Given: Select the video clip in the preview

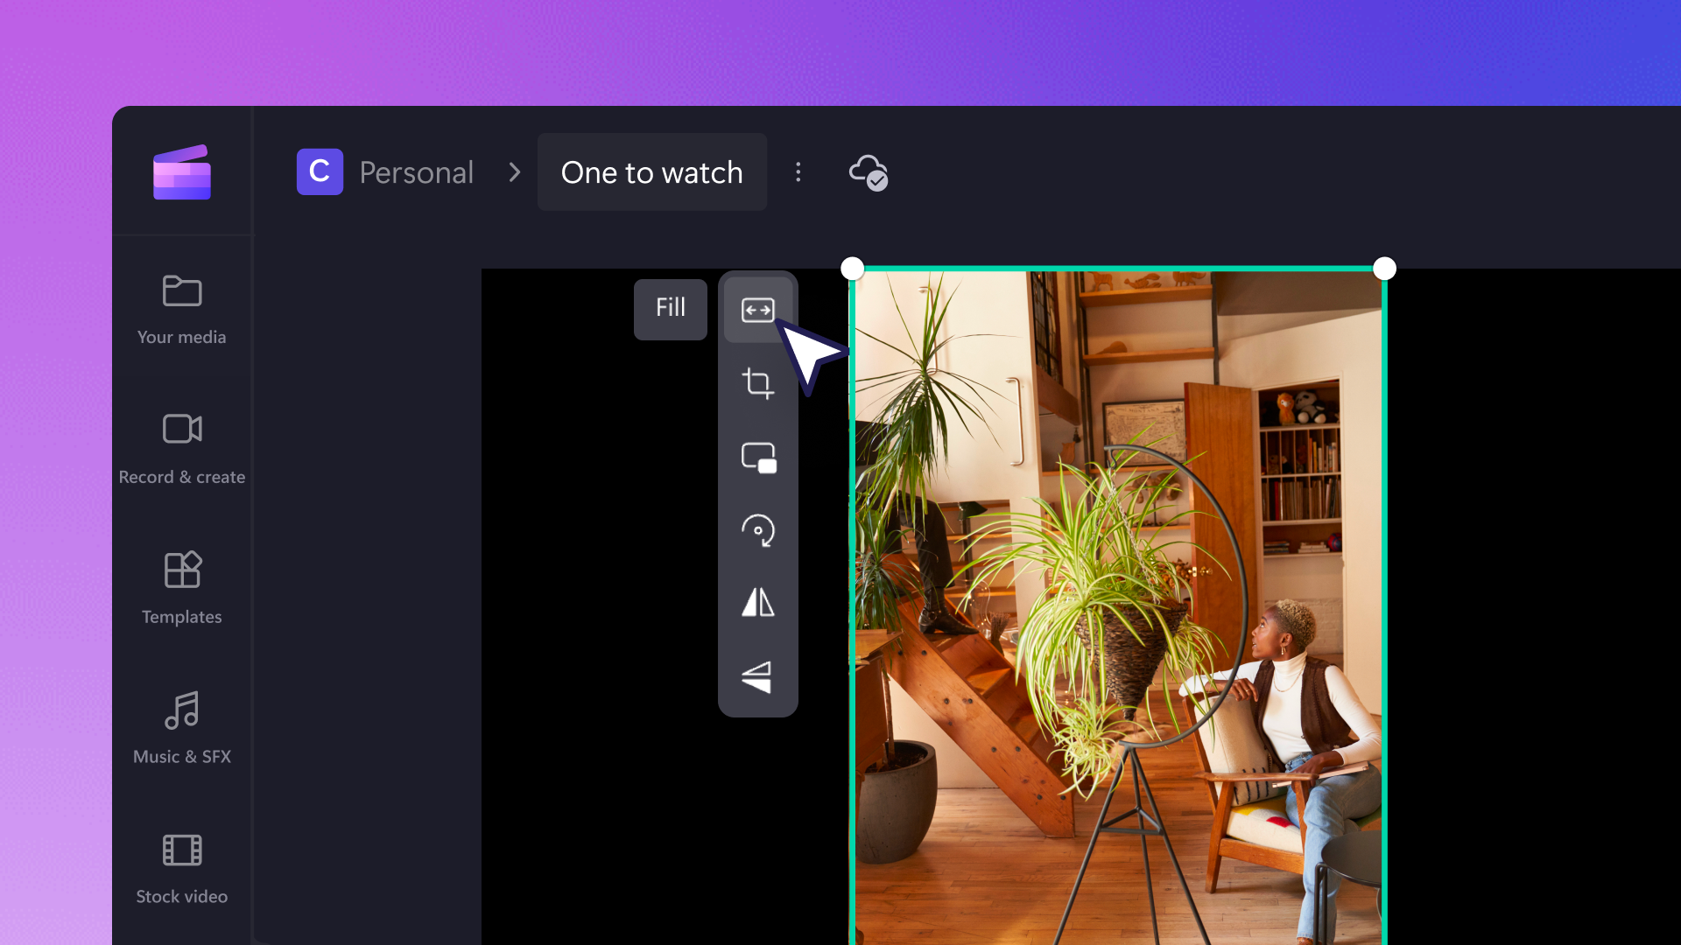Looking at the screenshot, I should pos(1119,606).
